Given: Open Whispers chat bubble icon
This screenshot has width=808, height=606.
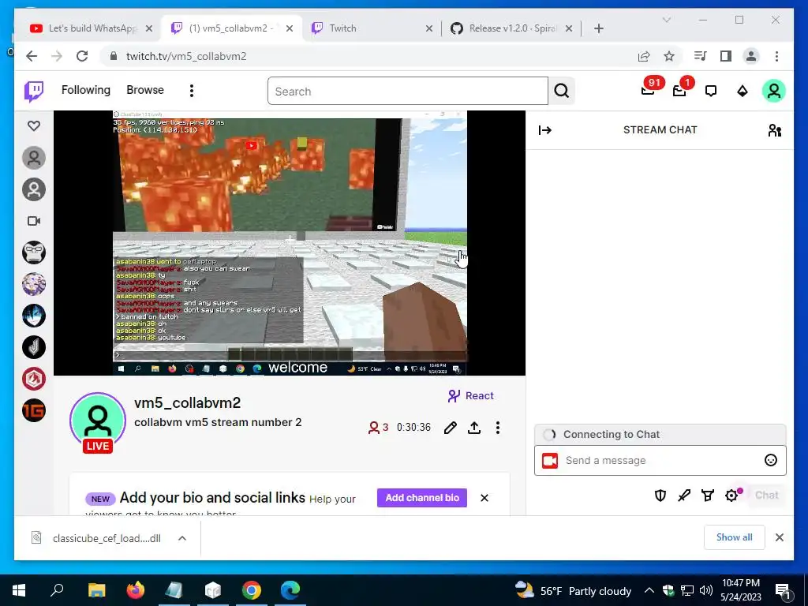Looking at the screenshot, I should [711, 92].
